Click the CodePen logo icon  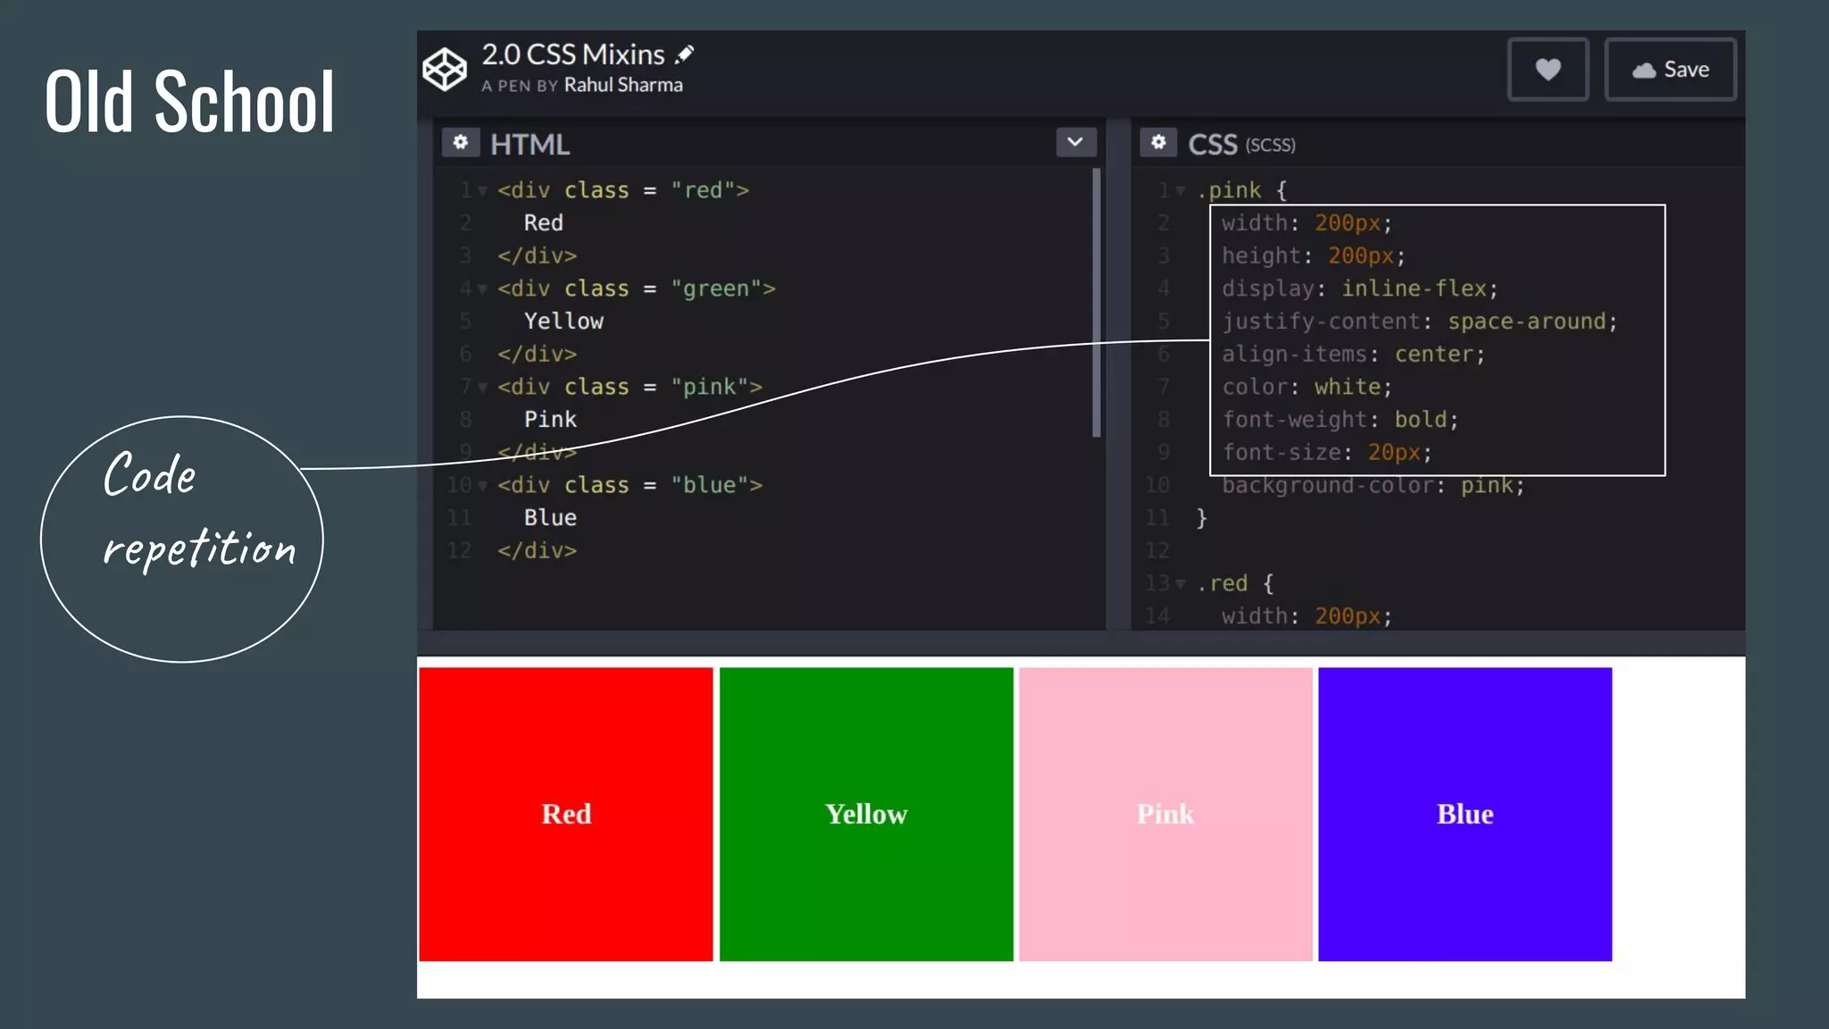point(445,69)
